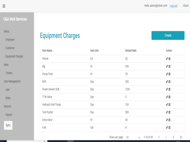Image resolution: width=190 pixels, height=142 pixels.
Task: Click the Sync button
Action: tap(8, 125)
